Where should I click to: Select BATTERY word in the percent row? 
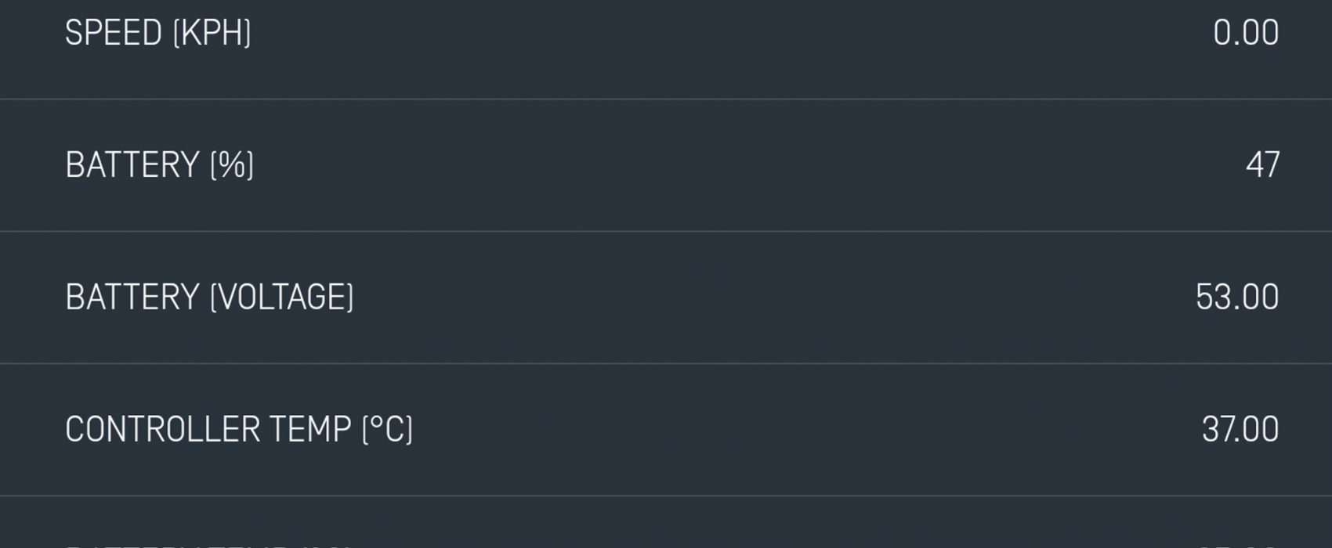tap(132, 165)
